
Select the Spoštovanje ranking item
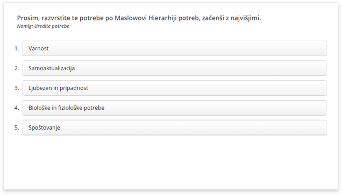174,127
